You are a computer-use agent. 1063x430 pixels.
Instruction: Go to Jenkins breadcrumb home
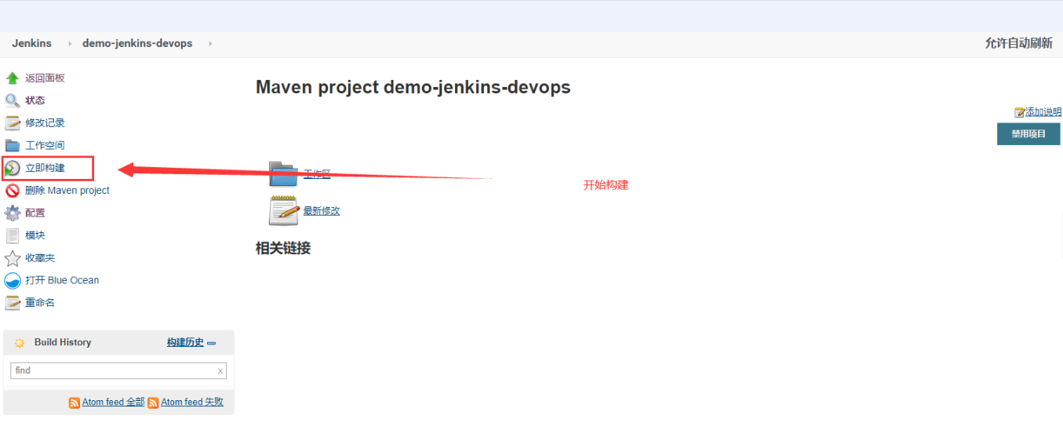click(32, 43)
